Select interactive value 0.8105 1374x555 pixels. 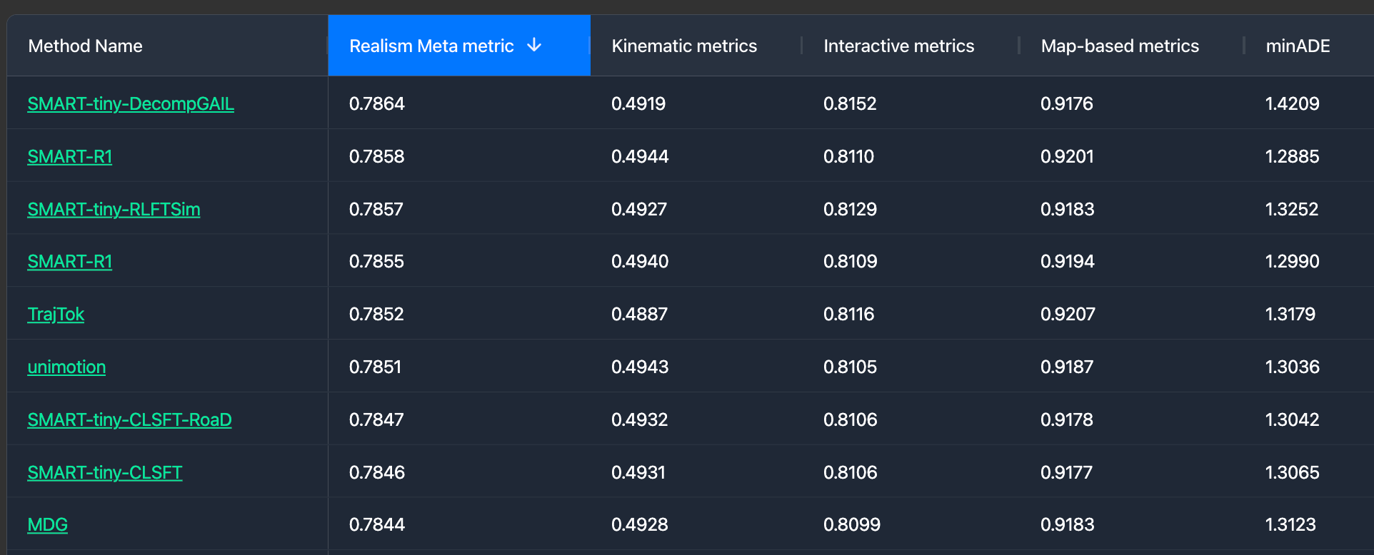pyautogui.click(x=850, y=367)
